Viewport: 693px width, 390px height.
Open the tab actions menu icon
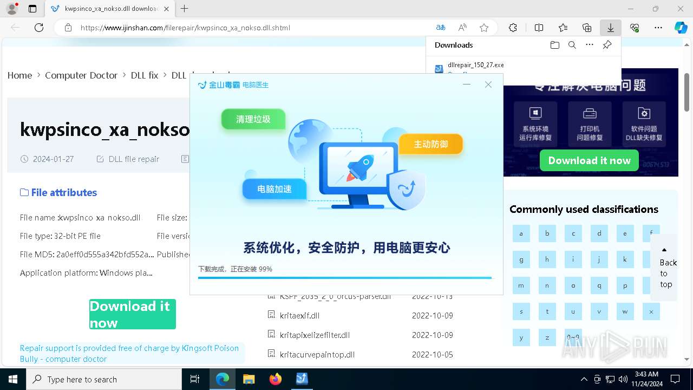pos(32,9)
